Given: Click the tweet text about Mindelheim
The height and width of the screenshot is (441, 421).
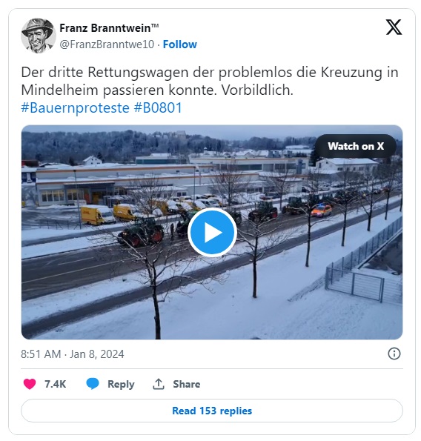Looking at the screenshot, I should coord(210,82).
